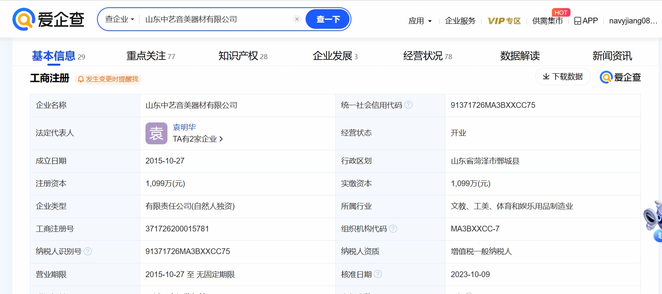The image size is (662, 294).
Task: Expand the 应用 dropdown menu
Action: click(420, 21)
